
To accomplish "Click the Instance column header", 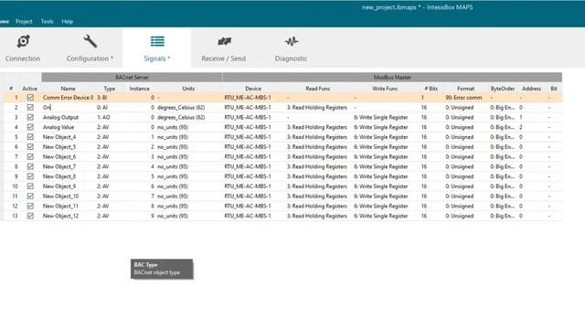I will pyautogui.click(x=139, y=89).
